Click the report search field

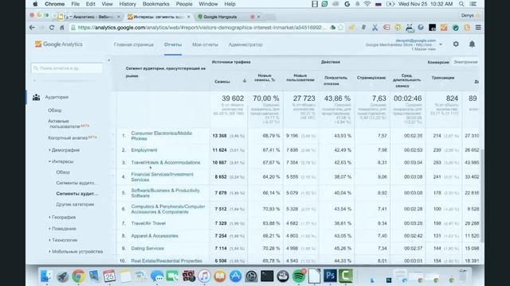pos(67,68)
